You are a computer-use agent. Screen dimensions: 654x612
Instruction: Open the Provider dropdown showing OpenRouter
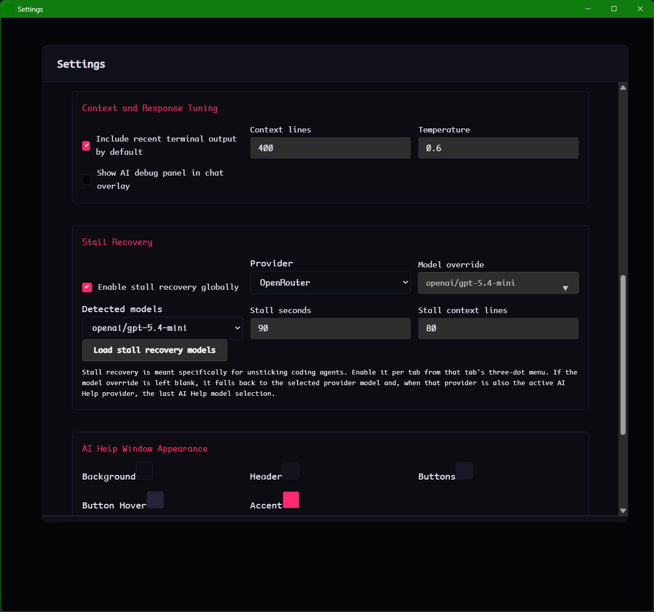point(330,283)
